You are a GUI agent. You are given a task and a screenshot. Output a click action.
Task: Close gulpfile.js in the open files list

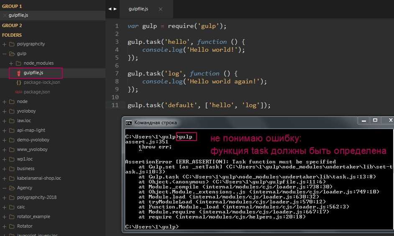click(5, 15)
